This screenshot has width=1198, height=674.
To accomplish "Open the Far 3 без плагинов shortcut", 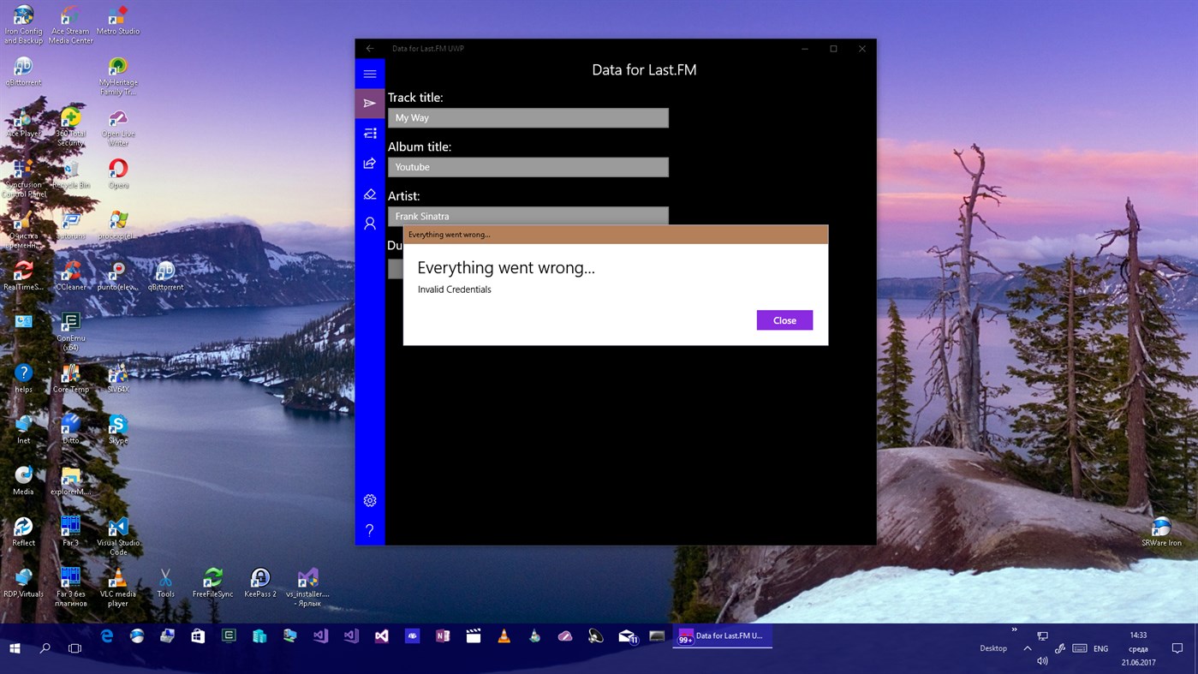I will click(70, 588).
